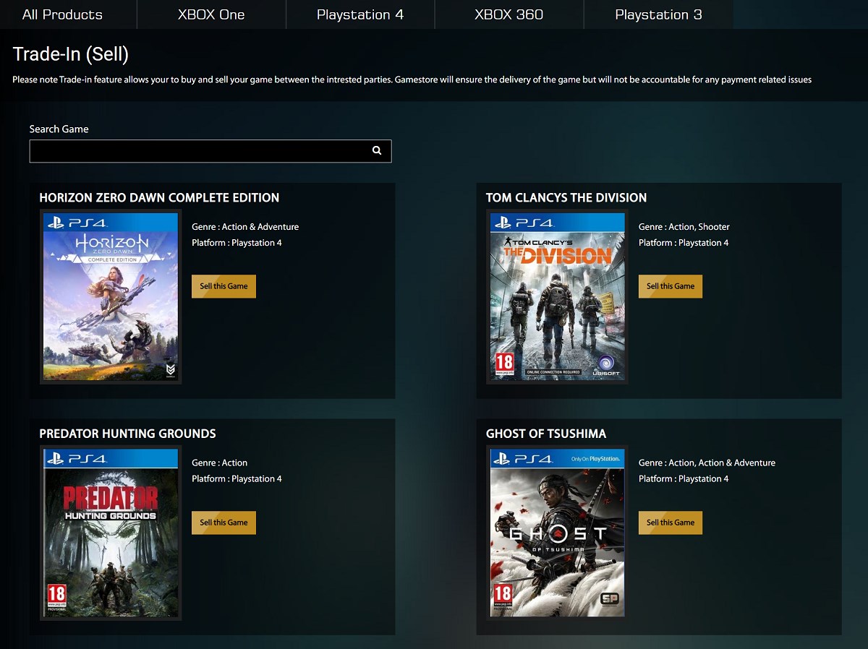Sell the Horizon Zero Dawn Complete Edition game

coord(224,285)
